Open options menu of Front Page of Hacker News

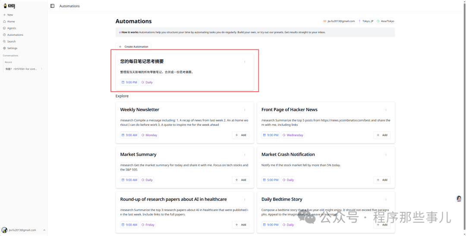[386, 110]
